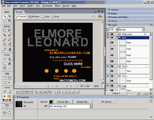Click the Canvas Size button
This screenshot has width=154, height=120.
[x=64, y=102]
